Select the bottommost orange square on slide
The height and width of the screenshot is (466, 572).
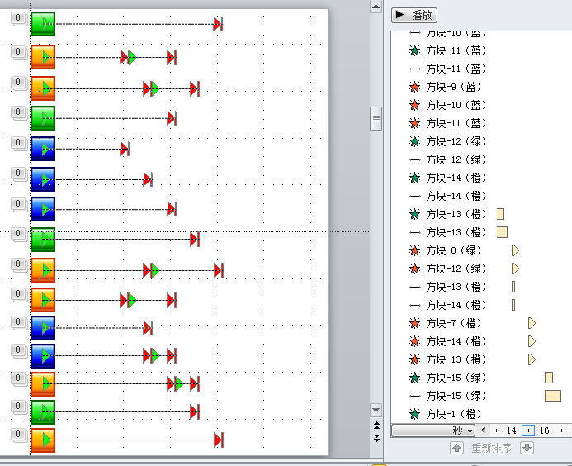click(43, 440)
